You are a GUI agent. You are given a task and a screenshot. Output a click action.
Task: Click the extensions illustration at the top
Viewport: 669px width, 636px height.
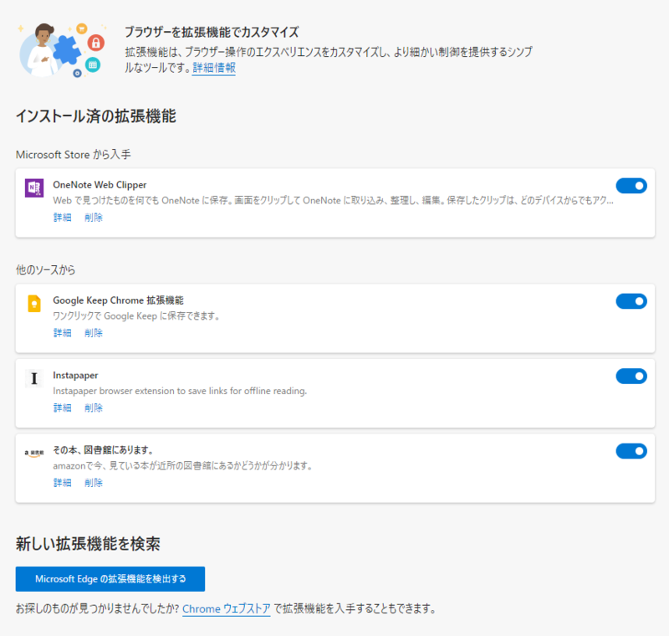[62, 50]
